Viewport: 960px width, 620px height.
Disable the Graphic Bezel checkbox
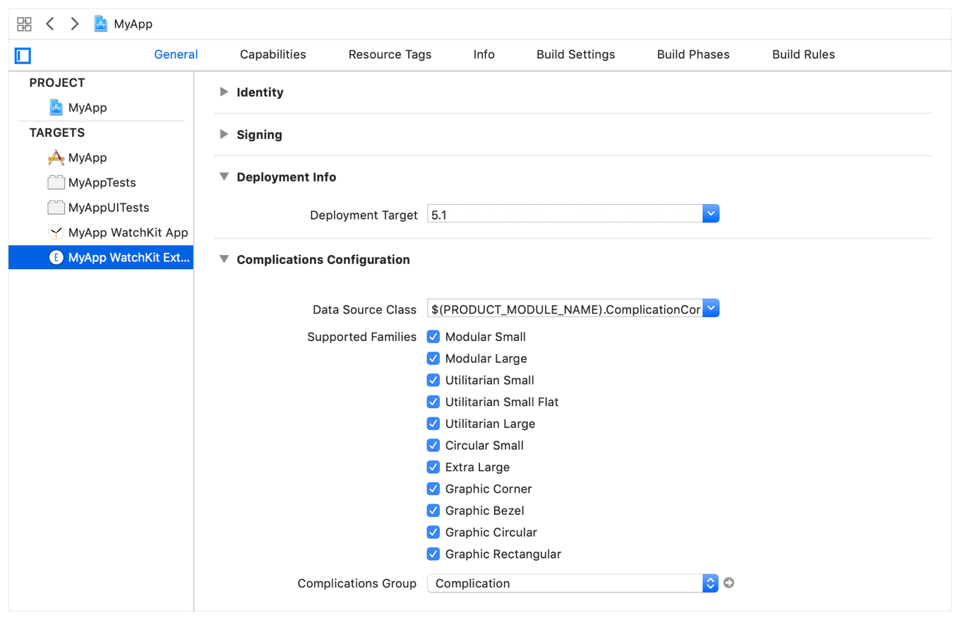(433, 511)
